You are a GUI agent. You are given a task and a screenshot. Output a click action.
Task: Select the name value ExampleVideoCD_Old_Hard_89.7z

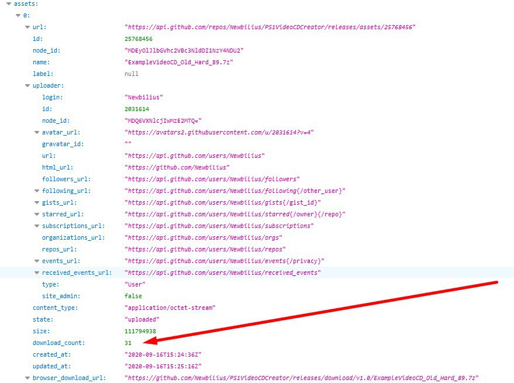pos(179,63)
